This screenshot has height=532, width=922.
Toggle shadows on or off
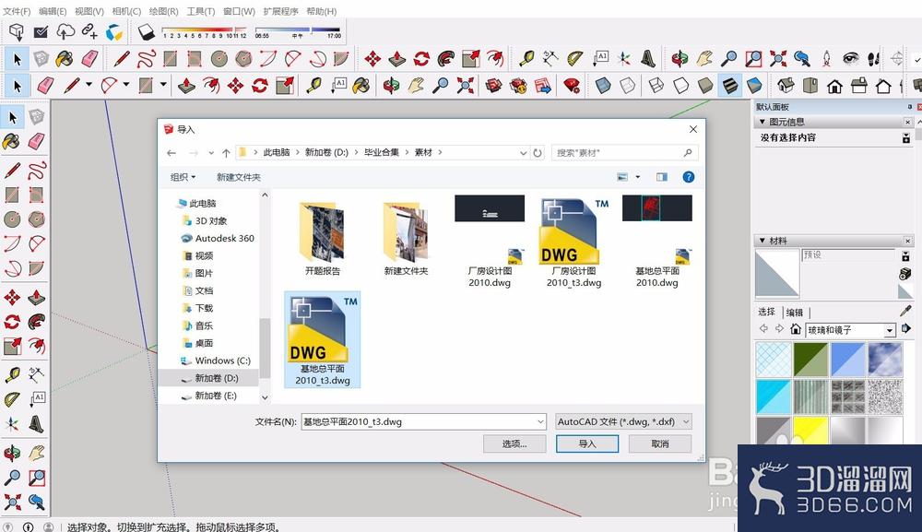[x=146, y=31]
